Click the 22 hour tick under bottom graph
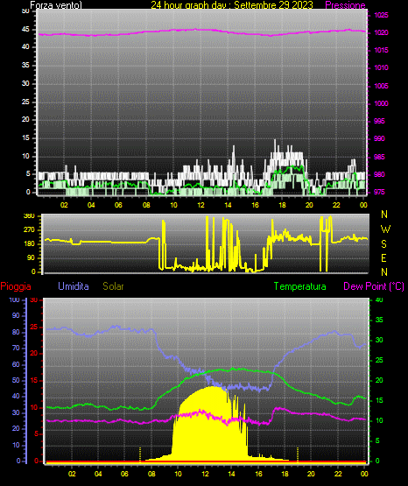408x486 pixels. [x=338, y=474]
